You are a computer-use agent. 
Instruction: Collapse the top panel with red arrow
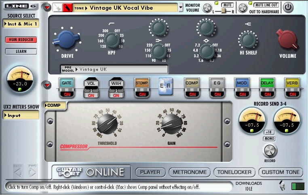(47, 7)
